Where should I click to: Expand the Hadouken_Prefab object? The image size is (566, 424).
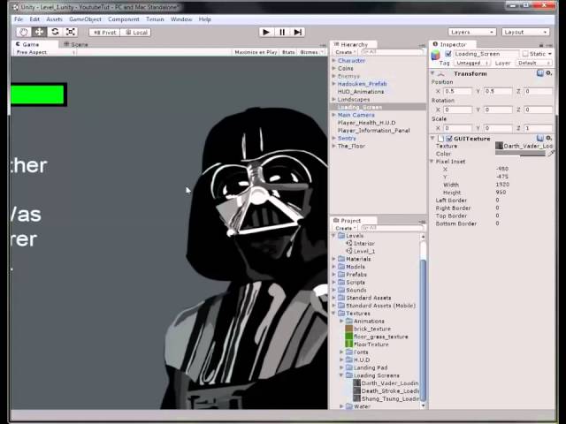(x=334, y=84)
